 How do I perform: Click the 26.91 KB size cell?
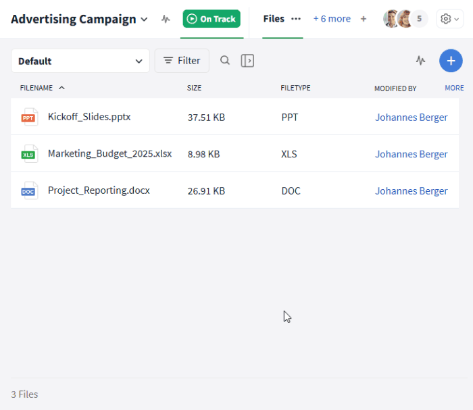pyautogui.click(x=206, y=191)
